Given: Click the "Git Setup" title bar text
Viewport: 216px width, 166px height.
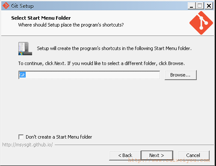Looking at the screenshot, I should 22,6.
